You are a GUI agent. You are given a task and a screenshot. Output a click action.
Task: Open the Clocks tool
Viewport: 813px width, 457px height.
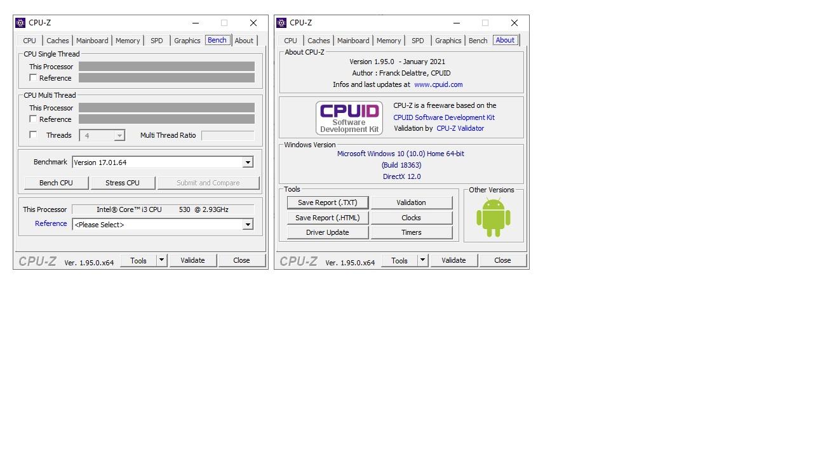(412, 218)
